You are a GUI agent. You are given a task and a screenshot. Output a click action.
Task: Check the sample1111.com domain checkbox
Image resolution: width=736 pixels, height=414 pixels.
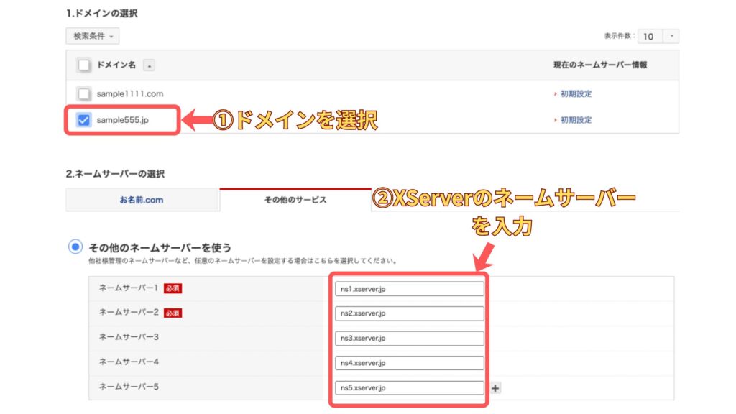pyautogui.click(x=84, y=93)
